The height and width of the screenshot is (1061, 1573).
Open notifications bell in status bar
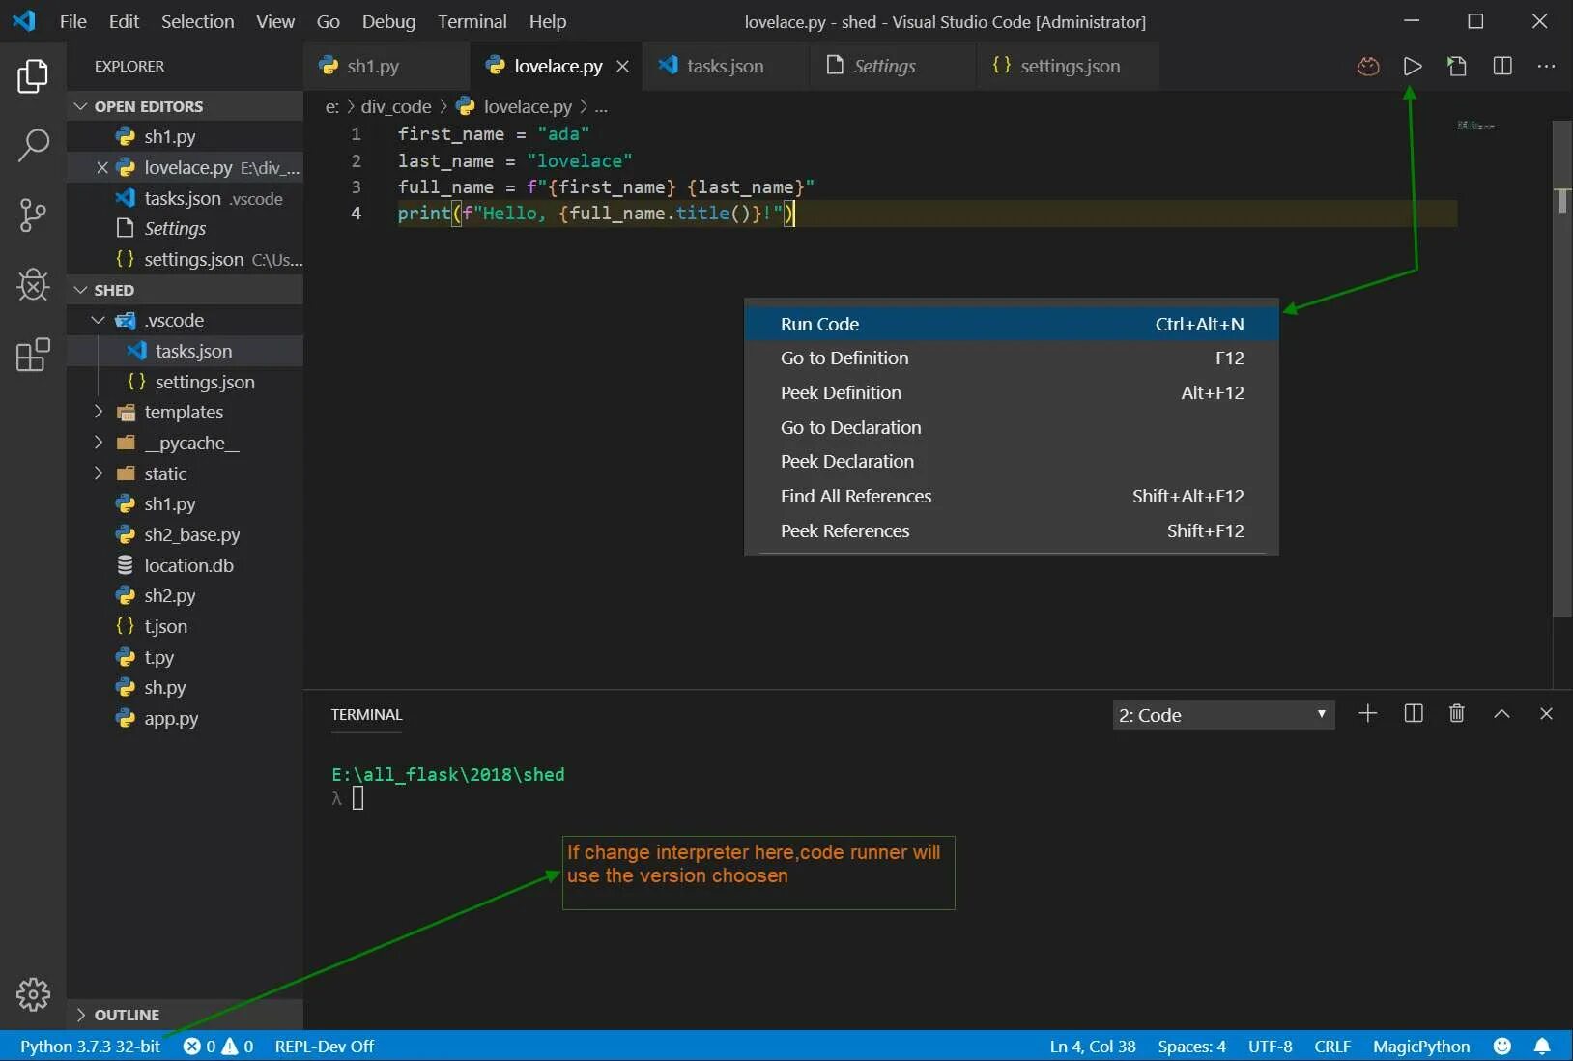1542,1046
